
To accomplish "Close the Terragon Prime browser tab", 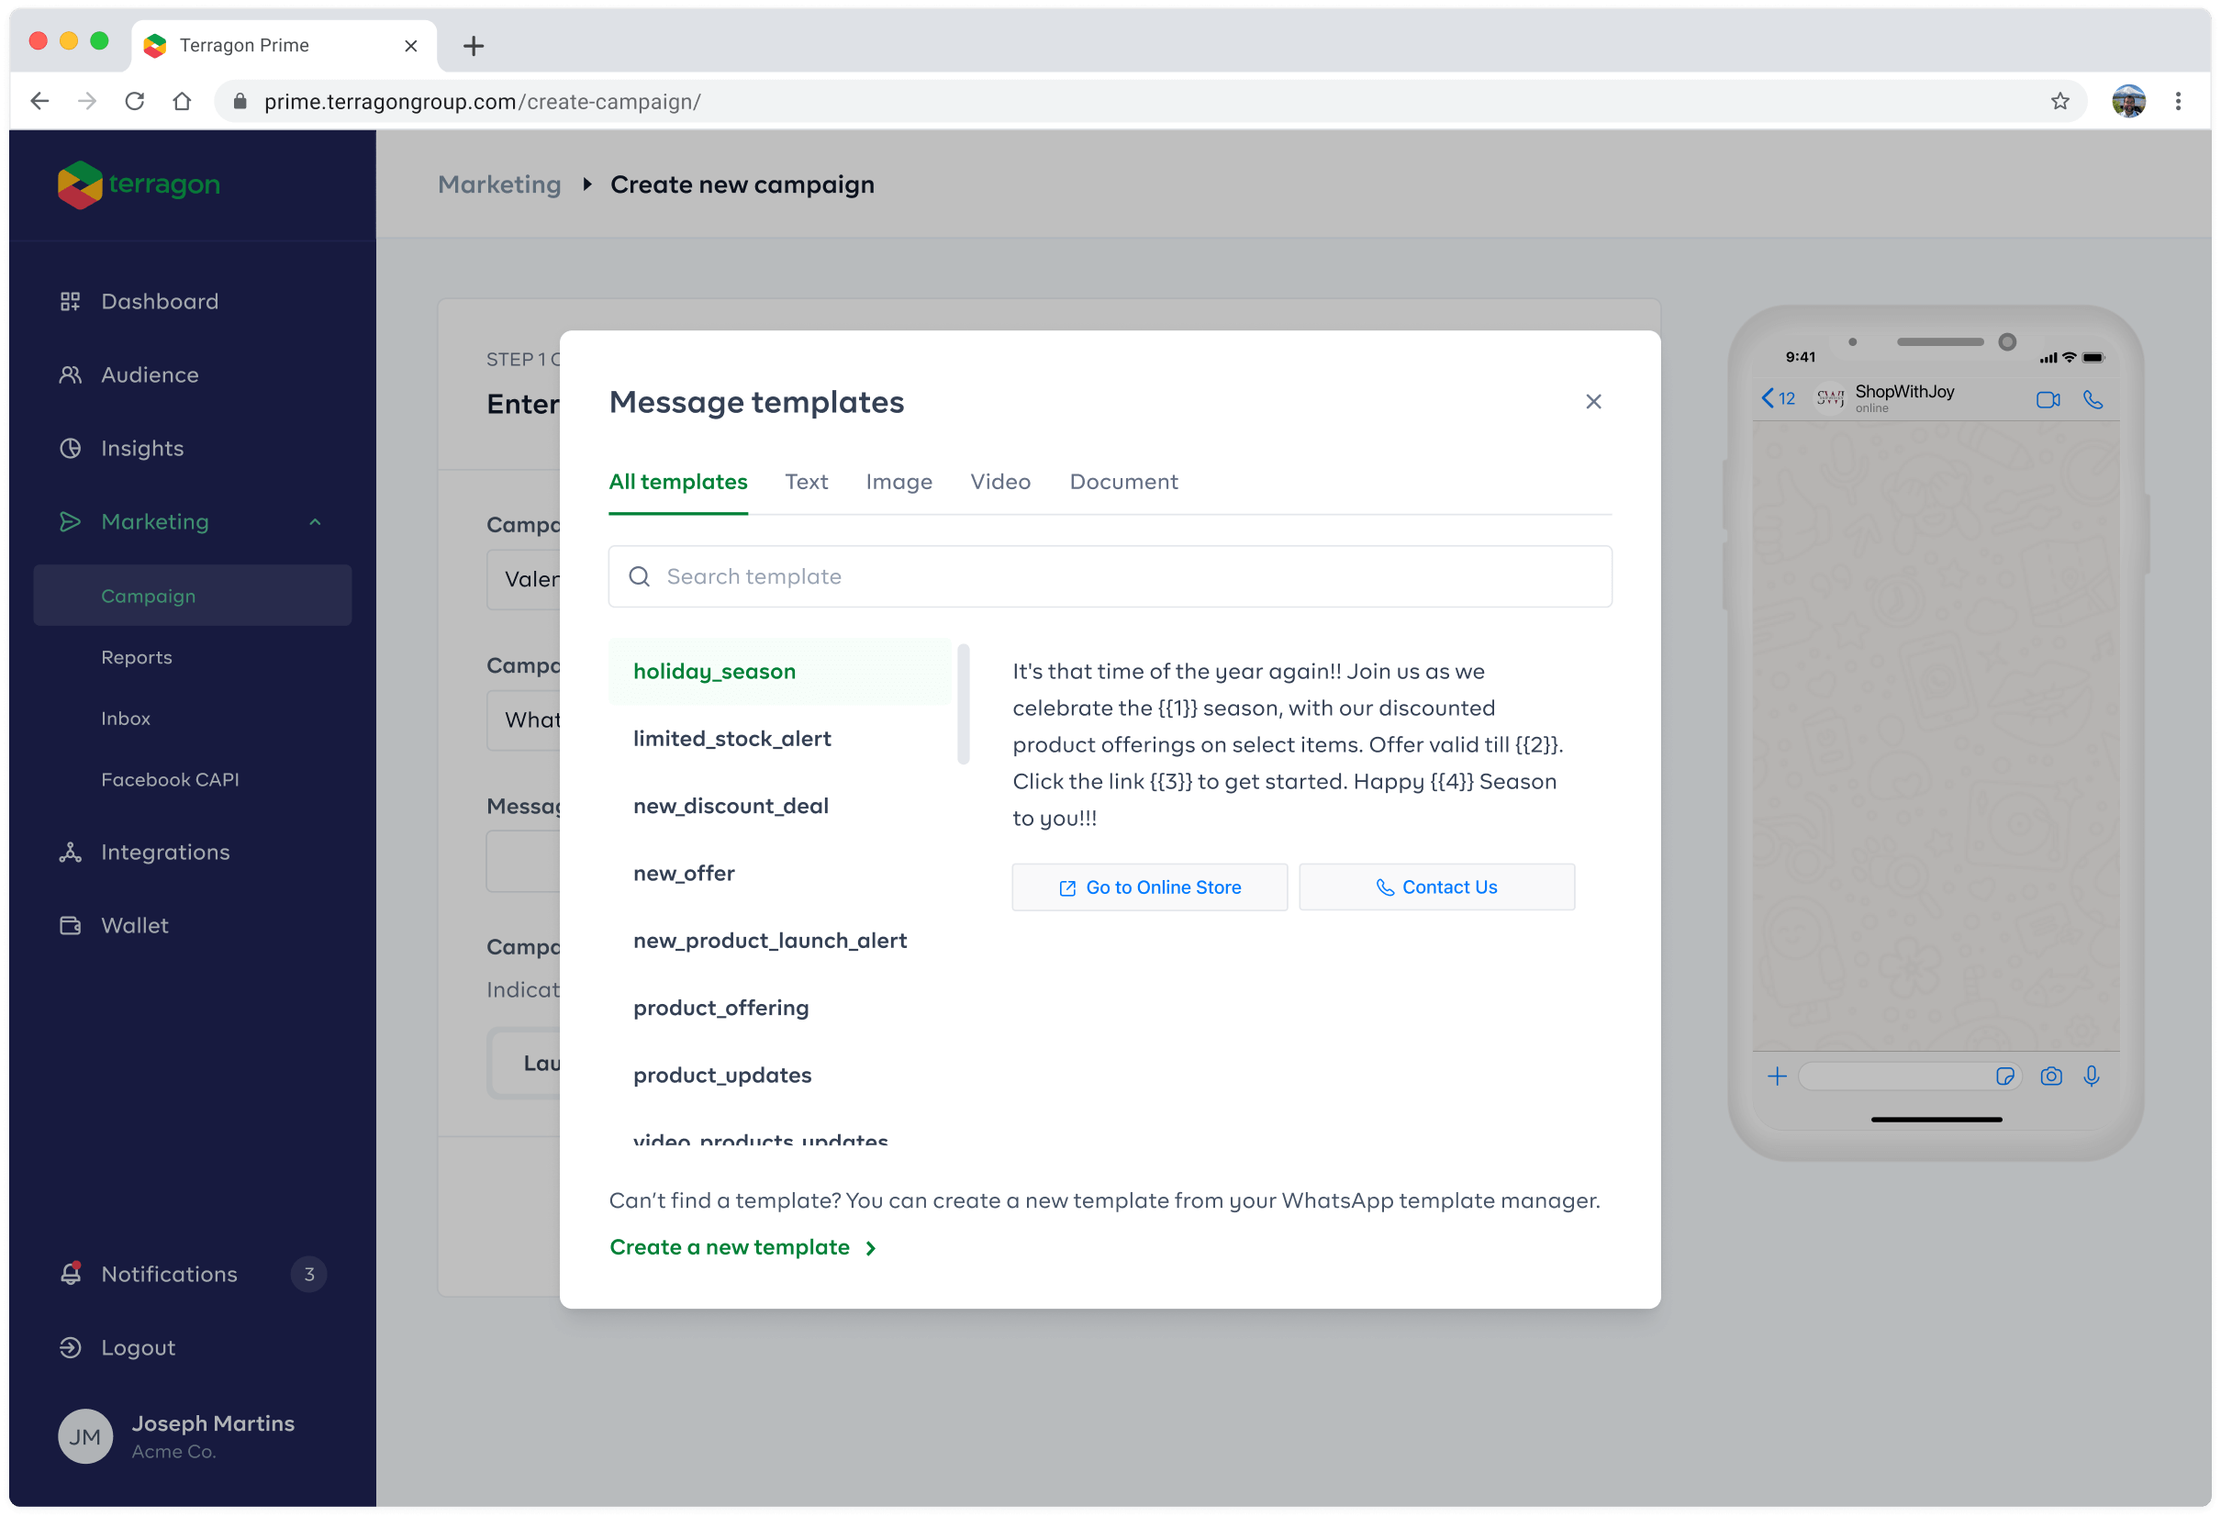I will tap(411, 46).
